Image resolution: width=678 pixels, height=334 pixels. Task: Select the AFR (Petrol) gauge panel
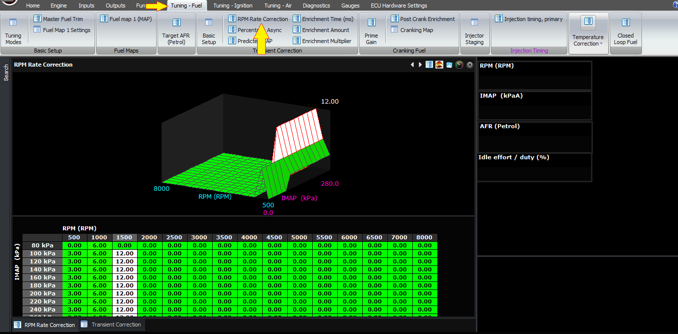tap(534, 137)
